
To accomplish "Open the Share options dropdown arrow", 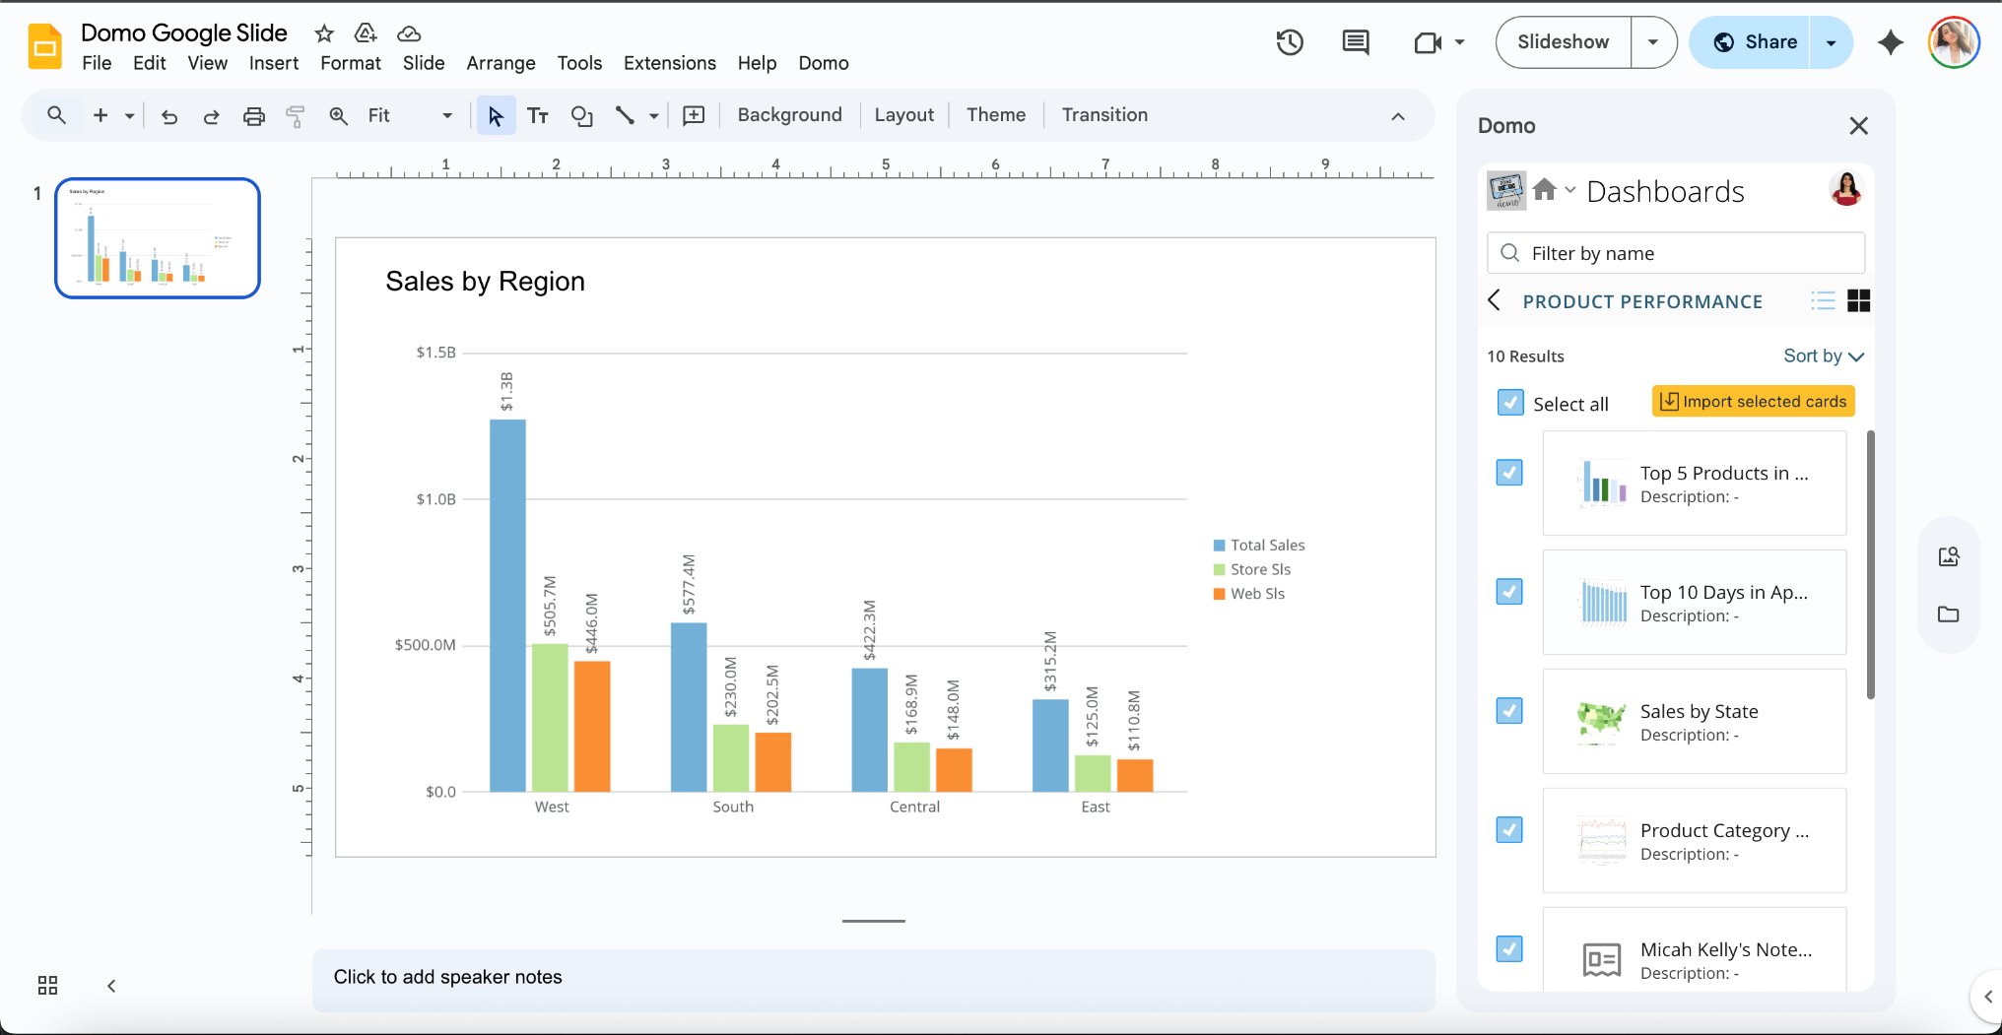I will (1831, 42).
